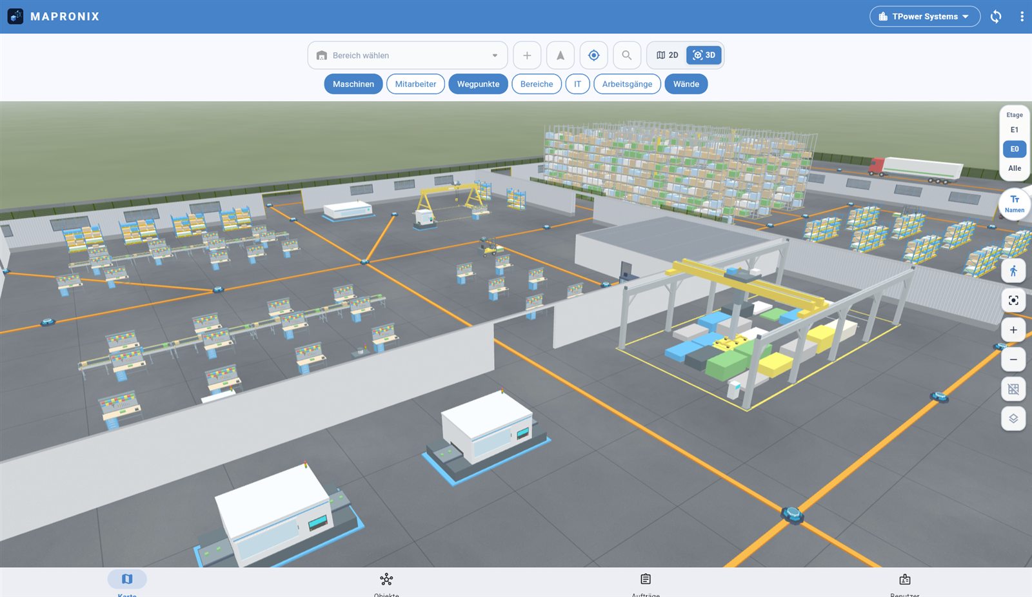The height and width of the screenshot is (597, 1032).
Task: Open the search magnifier tool
Action: pos(627,55)
